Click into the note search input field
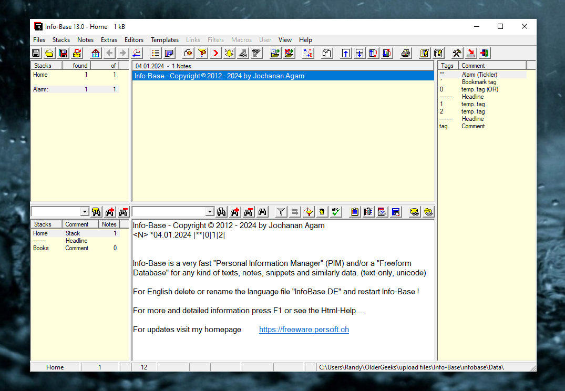 click(169, 212)
